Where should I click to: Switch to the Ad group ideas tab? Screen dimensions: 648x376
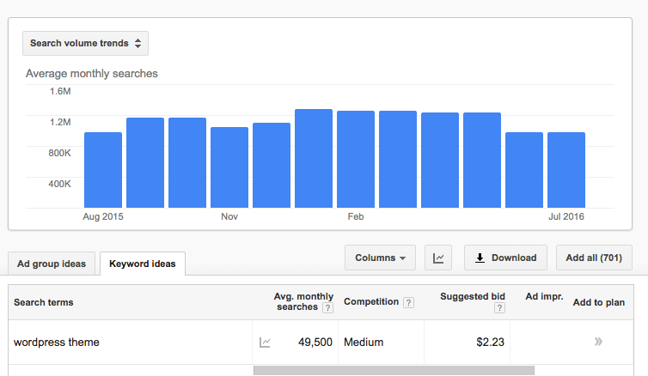click(x=52, y=264)
